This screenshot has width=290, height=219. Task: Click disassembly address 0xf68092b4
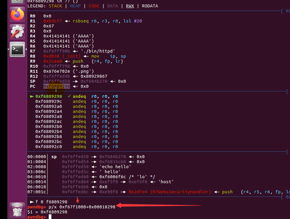(x=49, y=132)
